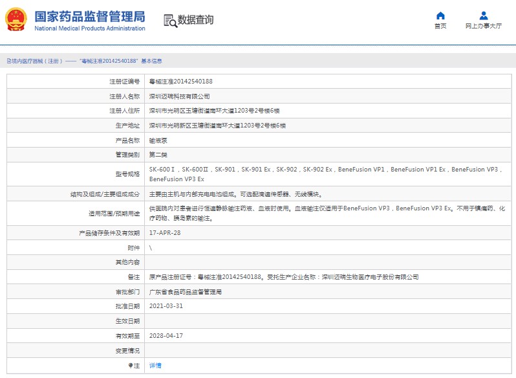Click the small marker icon beside 注

(x=130, y=366)
